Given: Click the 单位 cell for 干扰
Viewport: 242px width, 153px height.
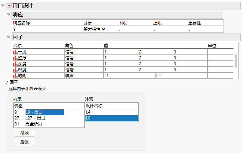Looking at the screenshot, I should (x=220, y=52).
